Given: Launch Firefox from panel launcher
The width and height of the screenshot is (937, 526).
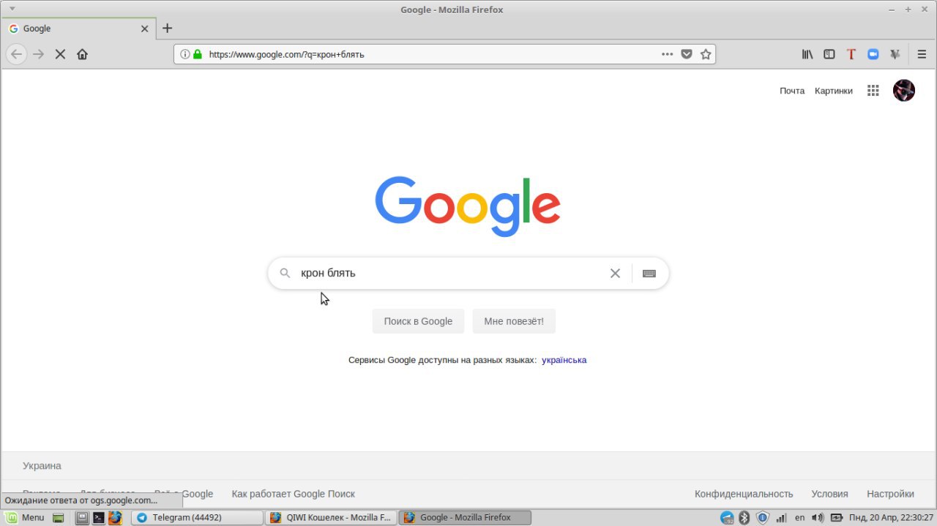Looking at the screenshot, I should click(x=115, y=517).
